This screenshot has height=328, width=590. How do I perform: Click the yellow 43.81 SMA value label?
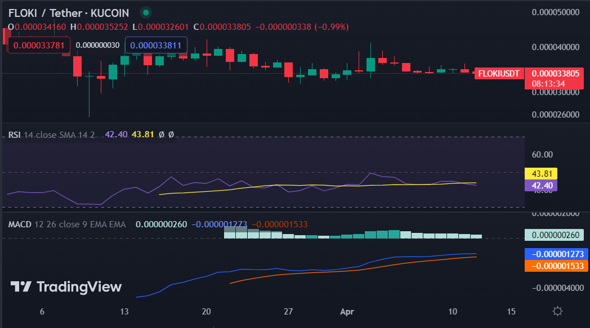pyautogui.click(x=542, y=173)
